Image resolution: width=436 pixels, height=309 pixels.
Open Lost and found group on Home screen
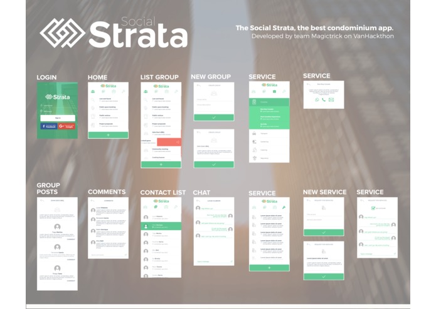[108, 99]
